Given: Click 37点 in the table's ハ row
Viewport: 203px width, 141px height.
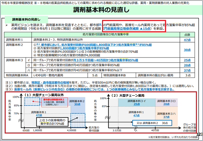Looking at the screenshot, I should point(187,70).
